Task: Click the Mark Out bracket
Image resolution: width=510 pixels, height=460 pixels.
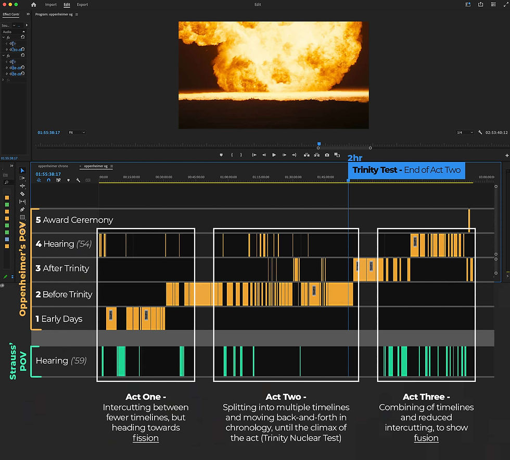Action: [x=241, y=155]
